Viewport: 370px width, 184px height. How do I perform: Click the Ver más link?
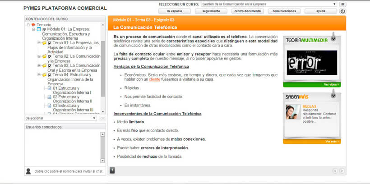point(332,142)
